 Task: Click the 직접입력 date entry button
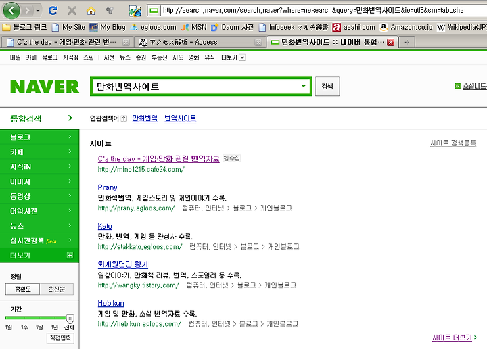(61, 338)
